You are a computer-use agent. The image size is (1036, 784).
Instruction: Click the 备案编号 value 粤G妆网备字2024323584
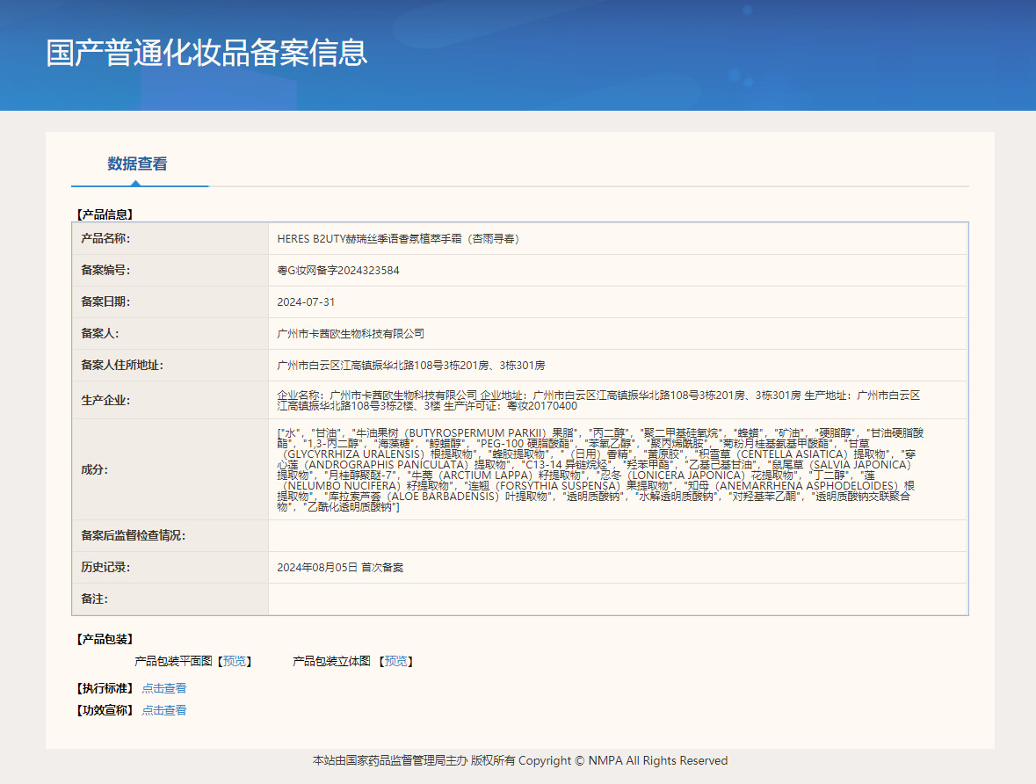[338, 271]
